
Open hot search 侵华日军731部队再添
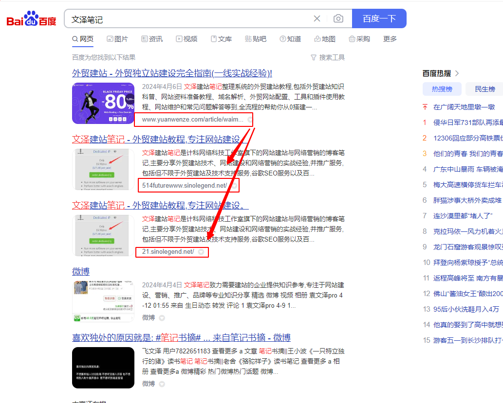tap(468, 123)
